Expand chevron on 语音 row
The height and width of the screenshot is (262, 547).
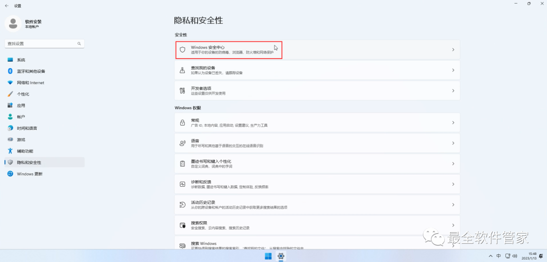coord(453,143)
